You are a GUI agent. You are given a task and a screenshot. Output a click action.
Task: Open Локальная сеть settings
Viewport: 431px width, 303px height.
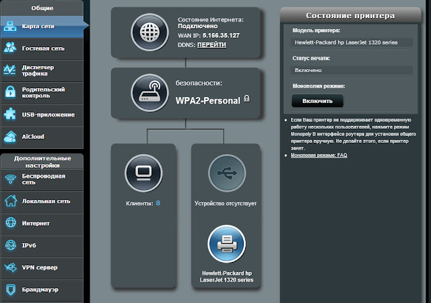tap(42, 202)
